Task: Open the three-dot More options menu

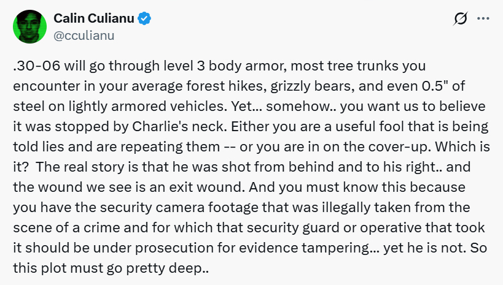Action: point(483,20)
